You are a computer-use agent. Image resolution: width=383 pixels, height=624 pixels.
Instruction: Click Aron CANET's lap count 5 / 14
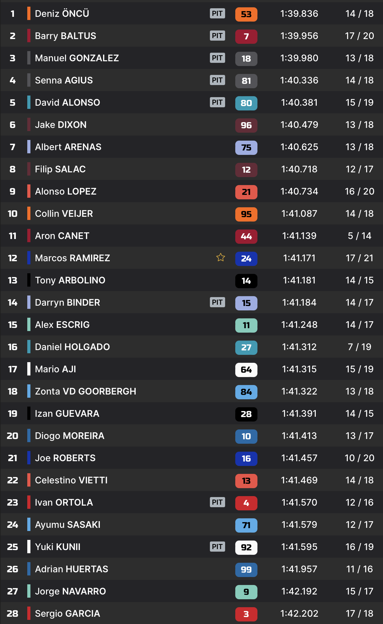click(359, 236)
